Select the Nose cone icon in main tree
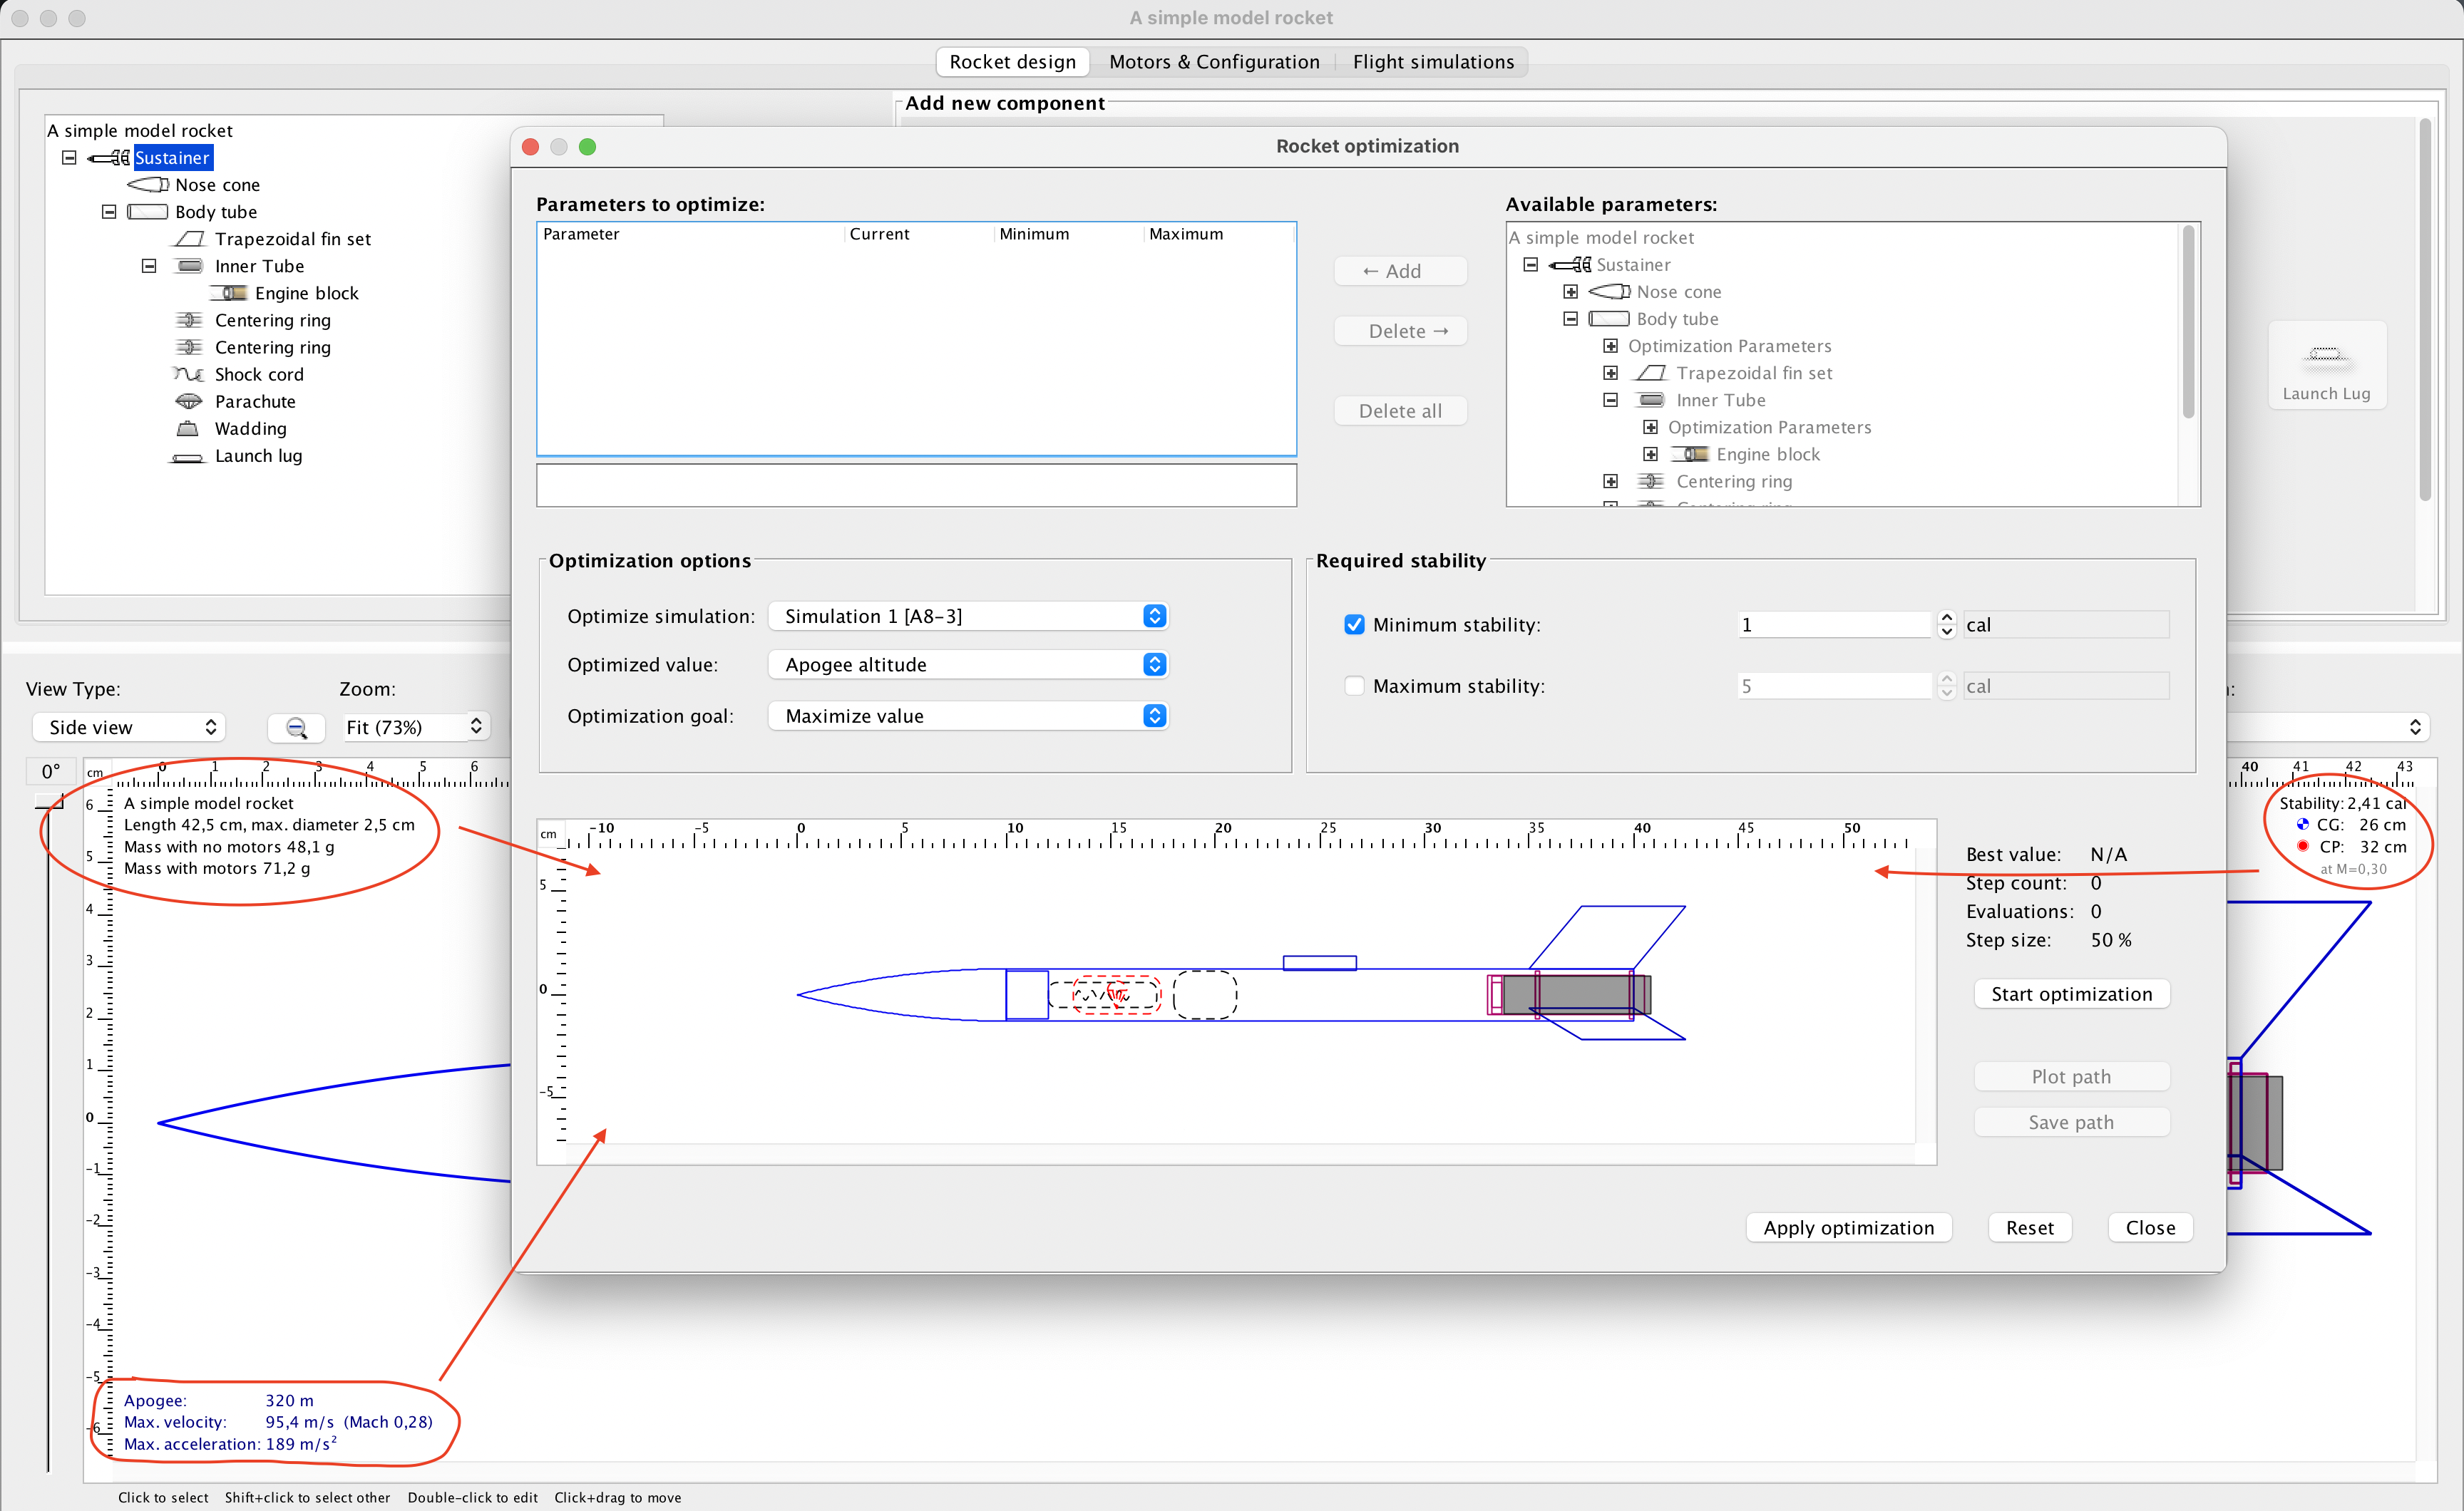 click(x=148, y=185)
